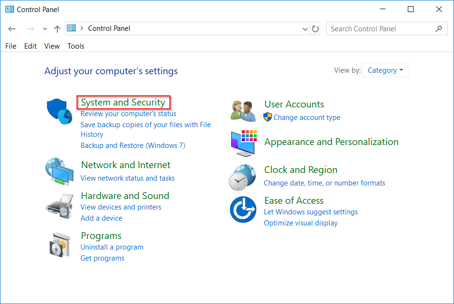Click the Change account type link
The image size is (454, 304).
[307, 117]
